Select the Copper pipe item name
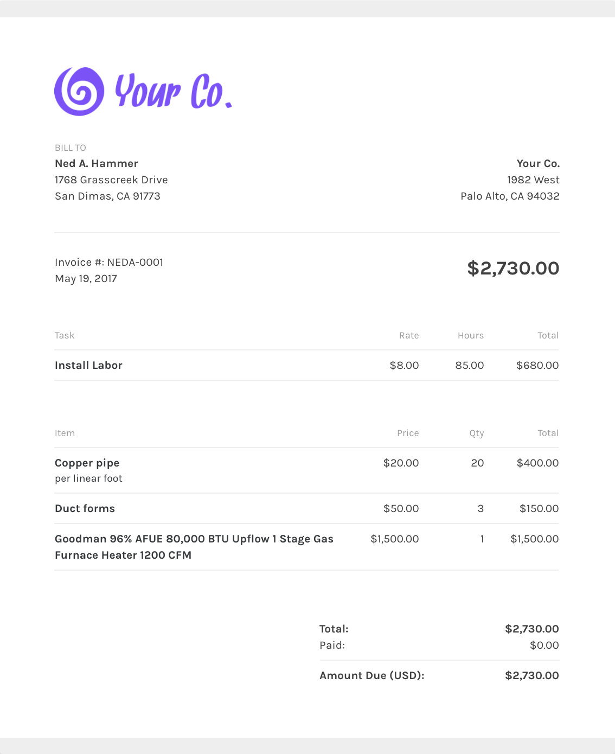 click(87, 463)
